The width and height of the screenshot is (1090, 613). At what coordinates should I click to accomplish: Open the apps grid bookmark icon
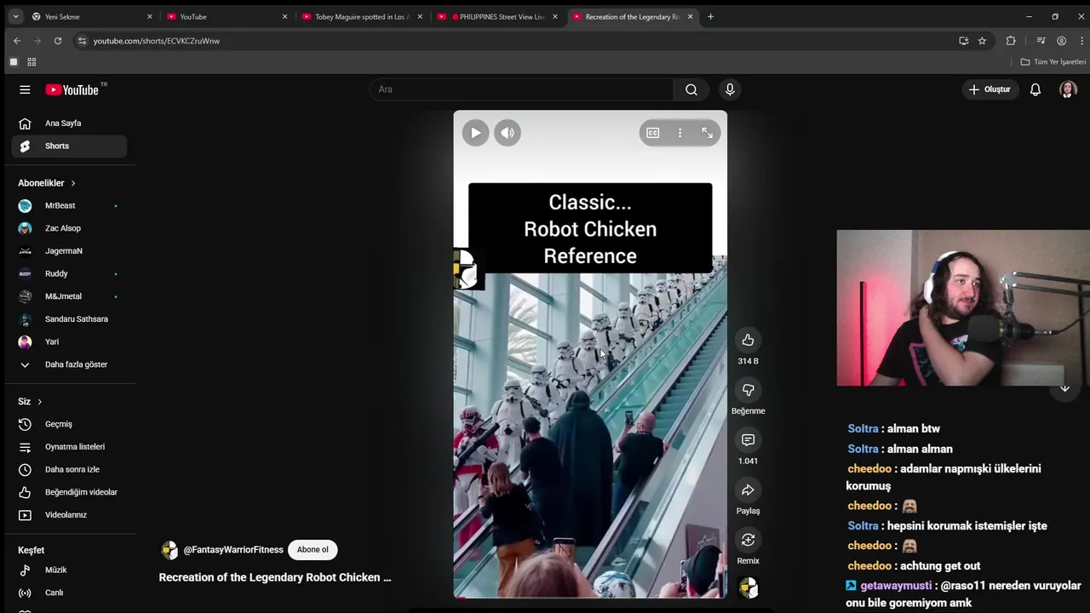point(32,62)
